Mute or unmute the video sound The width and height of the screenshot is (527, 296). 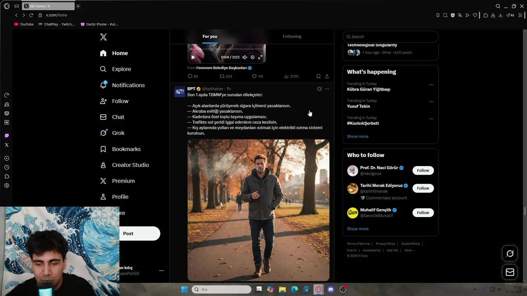pos(245,57)
